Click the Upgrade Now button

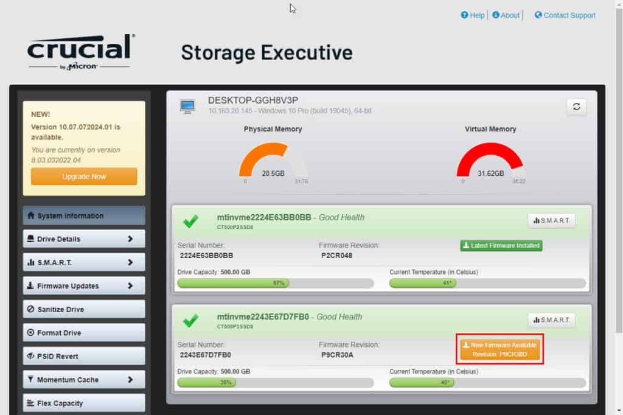coord(84,176)
